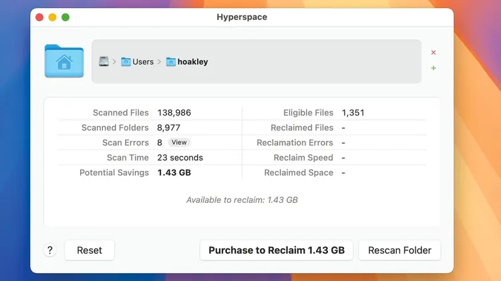The image size is (501, 281).
Task: Click the large blue home folder icon
Action: tap(64, 61)
